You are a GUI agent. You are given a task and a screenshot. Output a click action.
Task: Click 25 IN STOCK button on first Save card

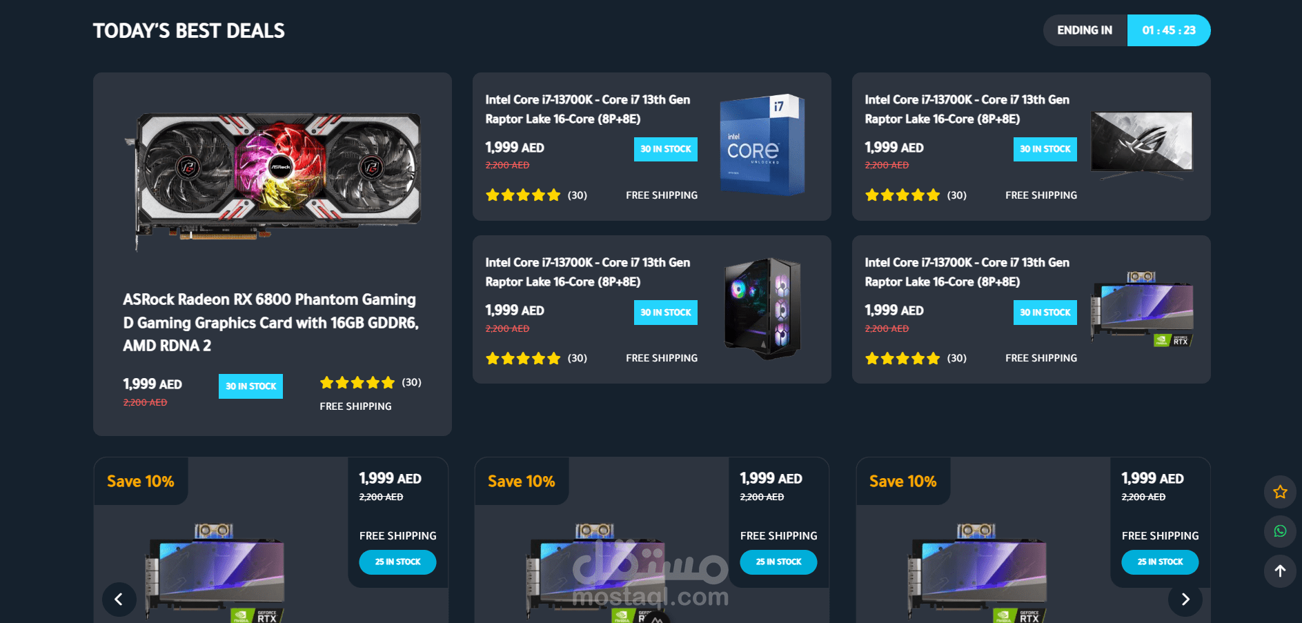[397, 562]
